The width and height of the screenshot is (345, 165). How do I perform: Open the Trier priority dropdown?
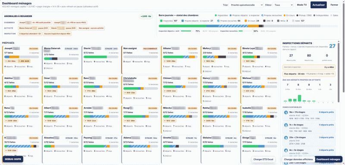[246, 5]
